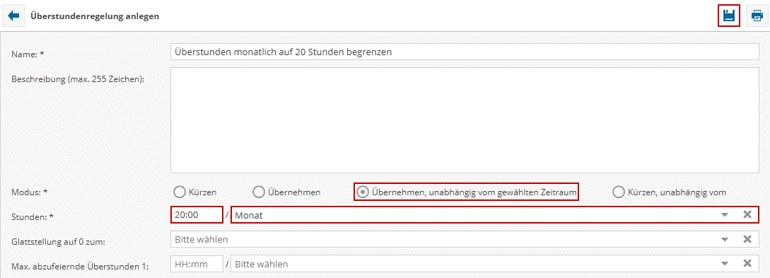Choose Übernehmen, unabhängig vom gewählten Zeitraum option
The width and height of the screenshot is (770, 278).
pyautogui.click(x=466, y=192)
